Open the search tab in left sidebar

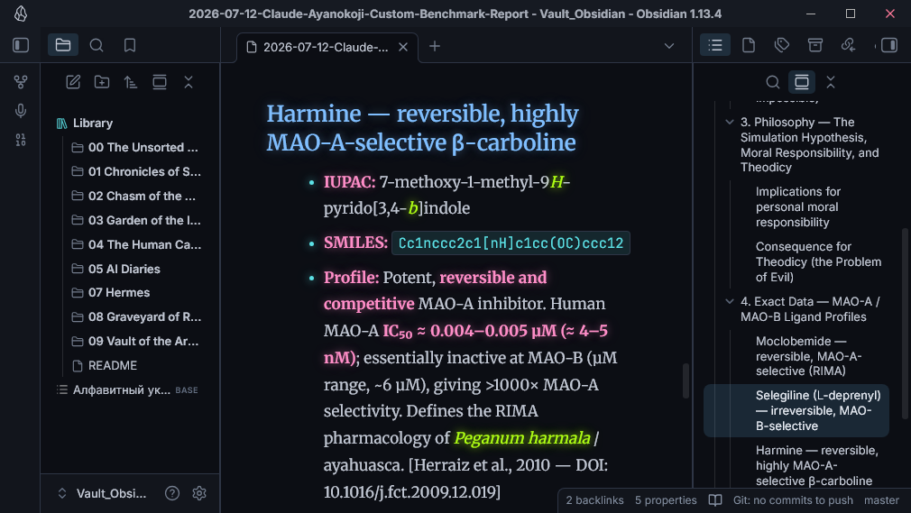coord(97,45)
